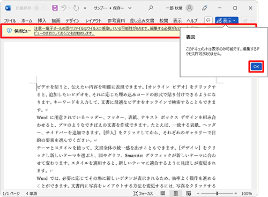Open the ファイル tab
Screen dimensions: 268x197
point(10,21)
